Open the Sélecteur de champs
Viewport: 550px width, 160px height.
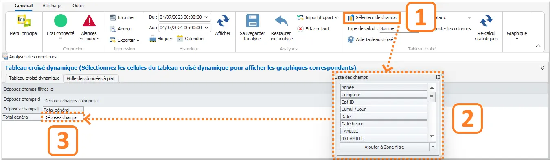coord(372,18)
